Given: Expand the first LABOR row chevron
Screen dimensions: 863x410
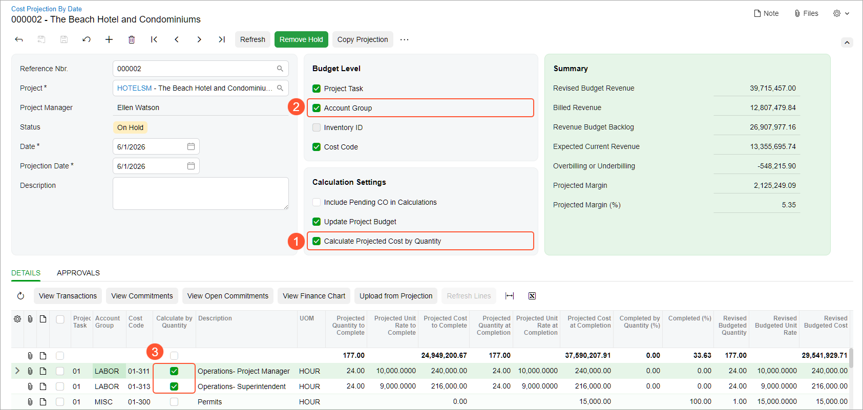Looking at the screenshot, I should 17,371.
